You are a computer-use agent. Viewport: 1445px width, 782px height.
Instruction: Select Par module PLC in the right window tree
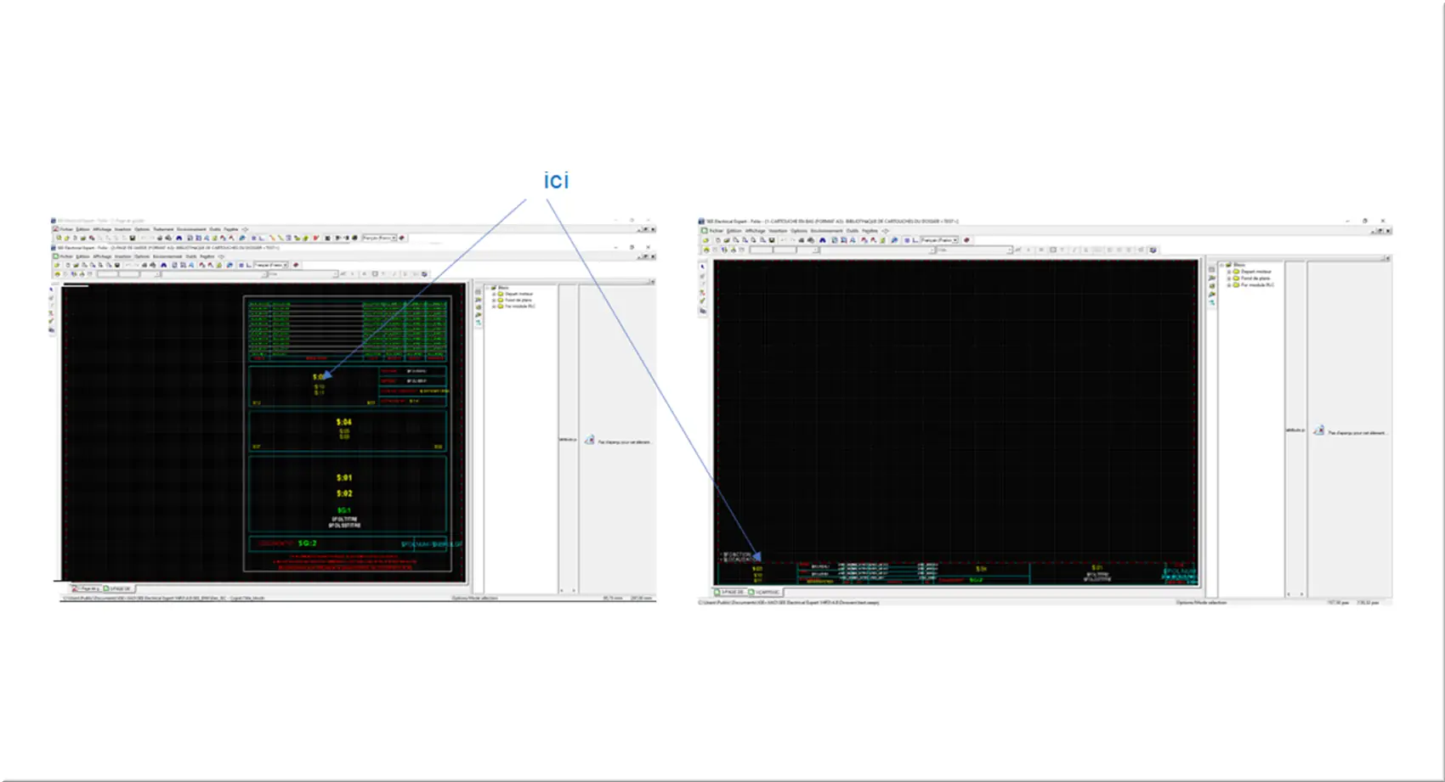click(x=1257, y=285)
